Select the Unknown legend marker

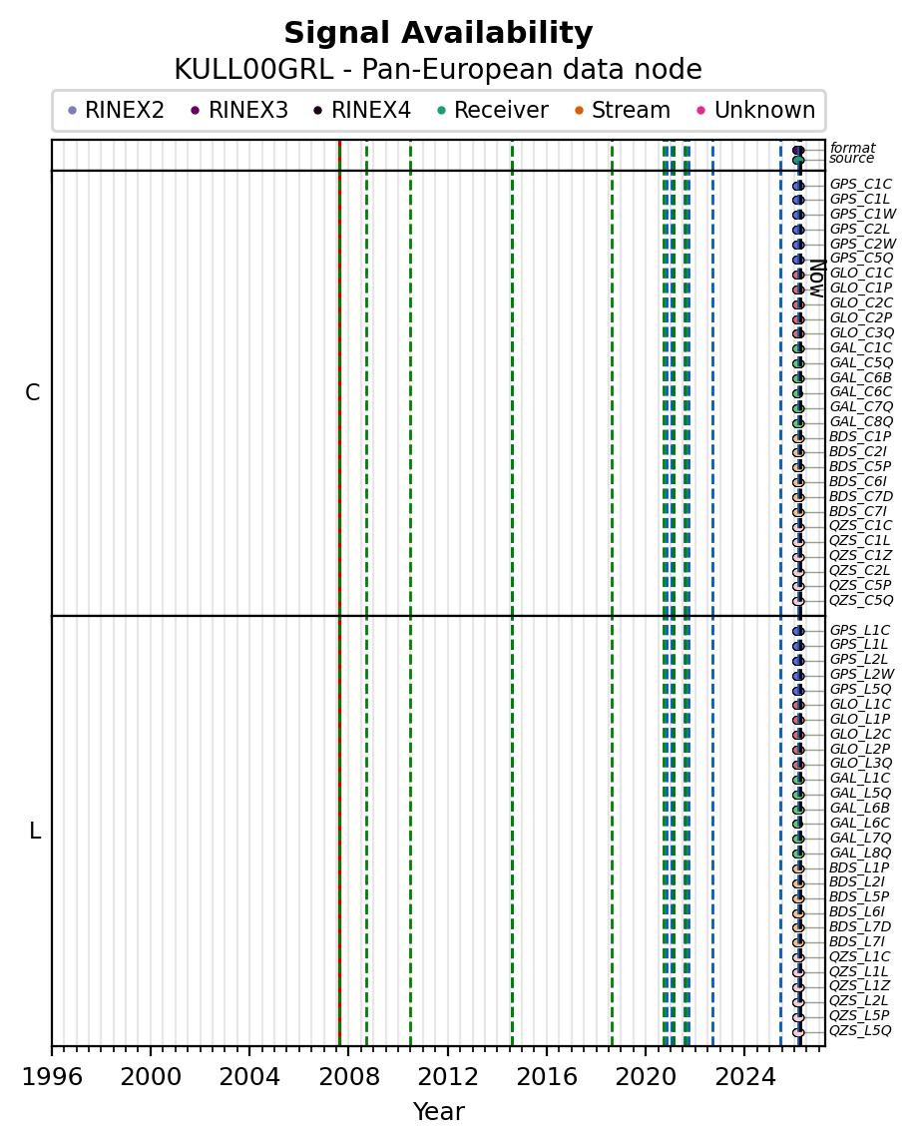(701, 111)
